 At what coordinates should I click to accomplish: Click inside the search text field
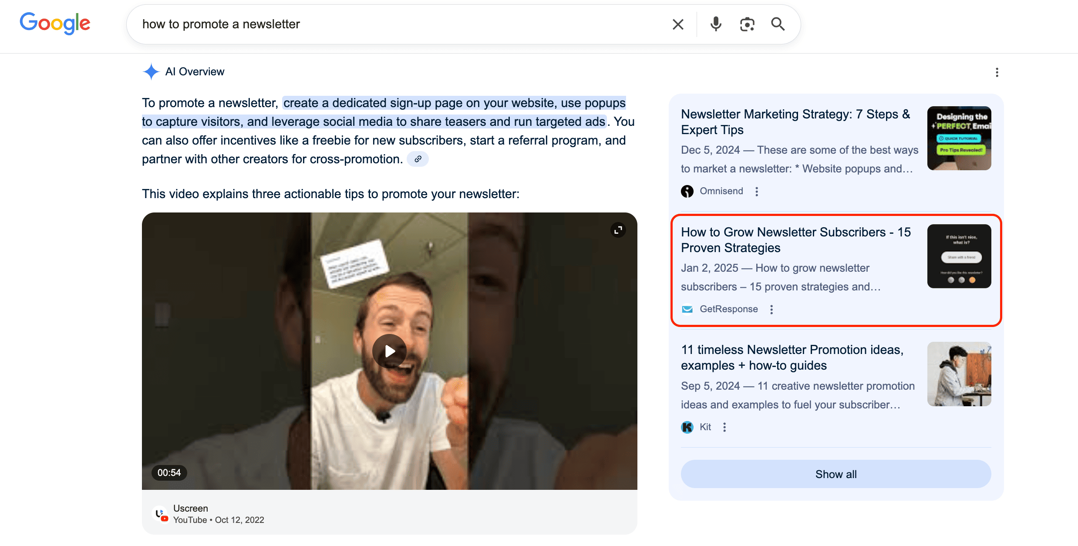392,24
